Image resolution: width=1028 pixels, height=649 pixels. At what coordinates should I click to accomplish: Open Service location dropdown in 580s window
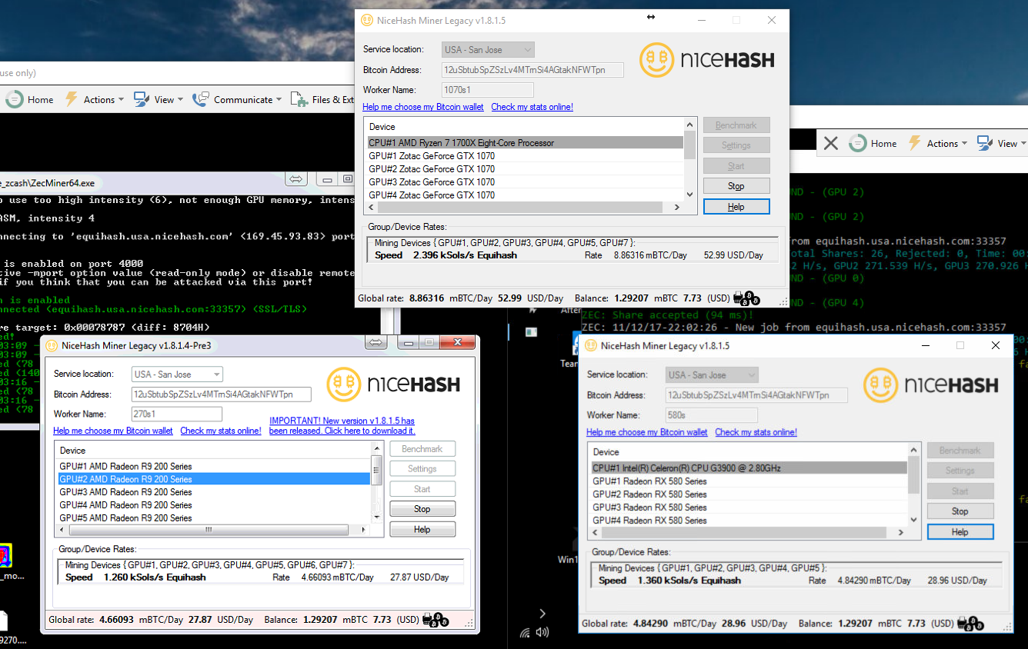pyautogui.click(x=712, y=375)
